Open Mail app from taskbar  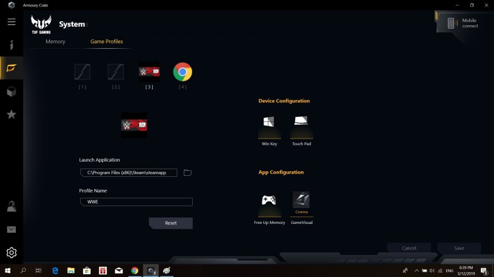(x=119, y=270)
